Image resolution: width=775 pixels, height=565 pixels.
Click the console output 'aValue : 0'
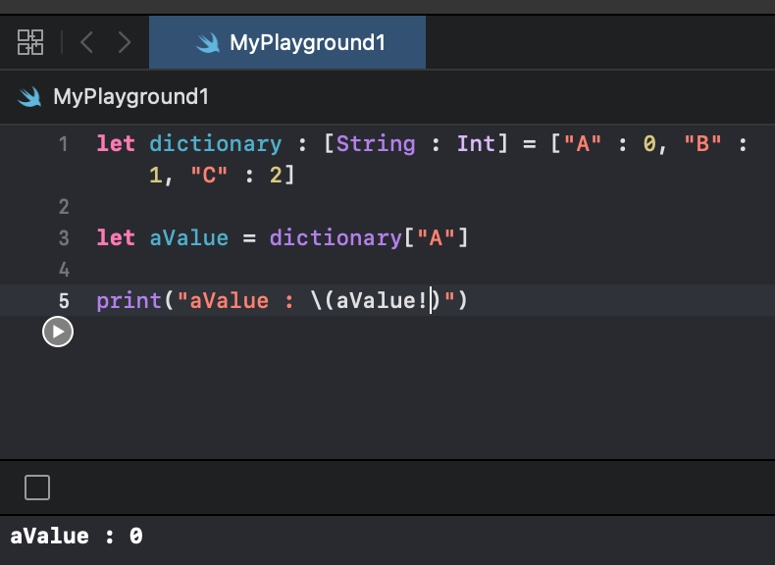(77, 537)
